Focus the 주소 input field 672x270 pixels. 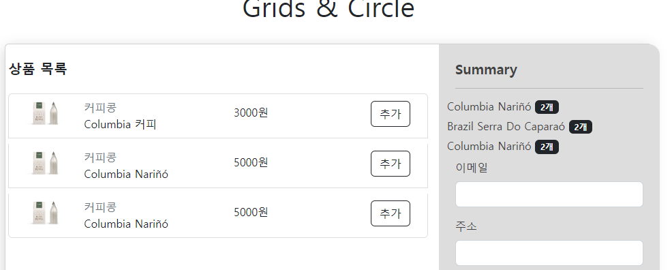tap(549, 253)
